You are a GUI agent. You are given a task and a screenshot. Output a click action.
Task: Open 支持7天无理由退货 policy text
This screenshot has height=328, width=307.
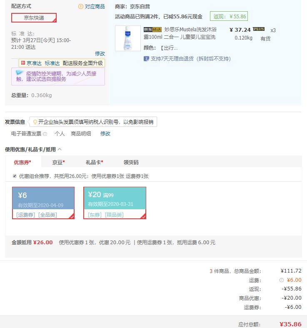click(191, 59)
